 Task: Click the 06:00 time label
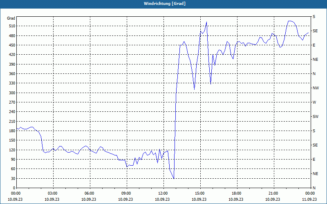90,193
